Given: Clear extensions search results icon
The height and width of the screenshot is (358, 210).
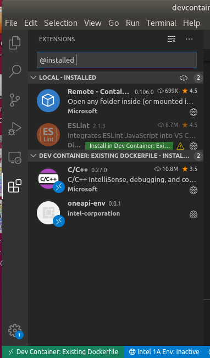Looking at the screenshot, I should pyautogui.click(x=172, y=39).
